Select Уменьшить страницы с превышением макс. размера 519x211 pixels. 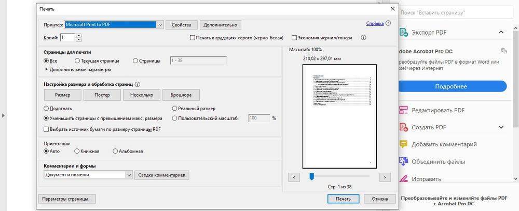tap(46, 118)
